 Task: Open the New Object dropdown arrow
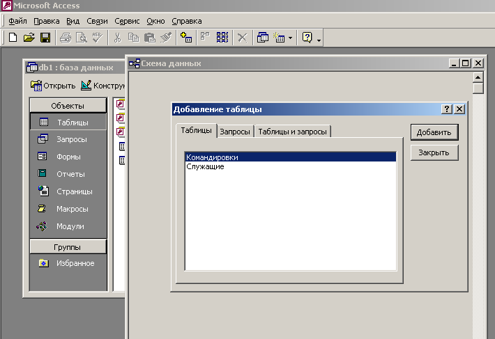(x=291, y=38)
